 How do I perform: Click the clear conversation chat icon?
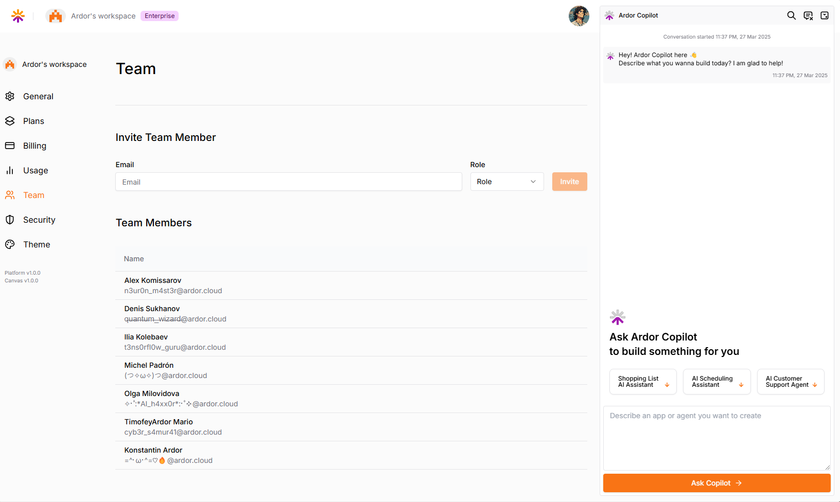pyautogui.click(x=808, y=15)
